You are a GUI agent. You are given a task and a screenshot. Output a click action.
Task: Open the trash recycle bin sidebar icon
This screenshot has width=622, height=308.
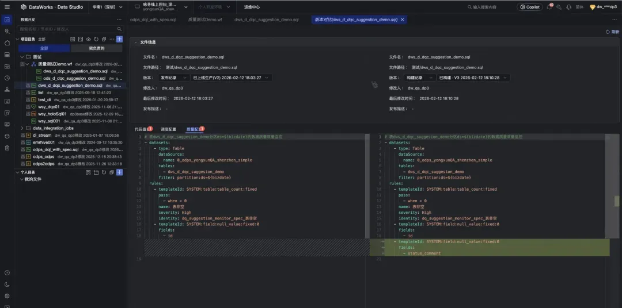7,148
